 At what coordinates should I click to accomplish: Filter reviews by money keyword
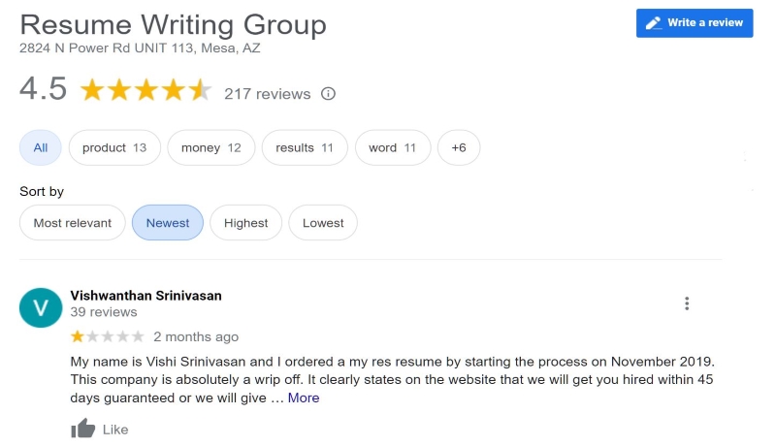coord(211,147)
